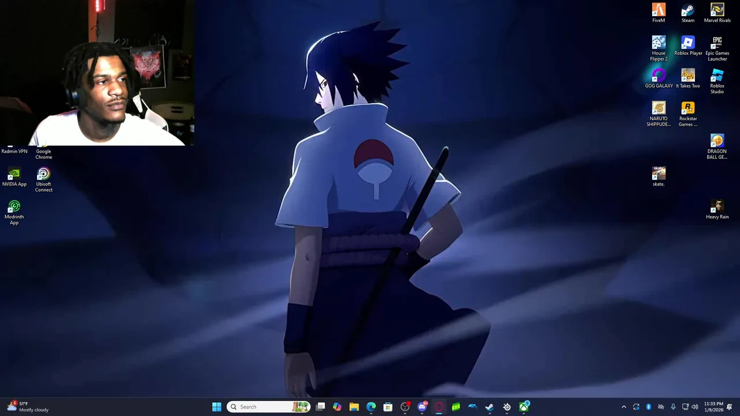Viewport: 740px width, 416px height.
Task: Open the Marvel Rivals desktop icon
Action: click(717, 13)
